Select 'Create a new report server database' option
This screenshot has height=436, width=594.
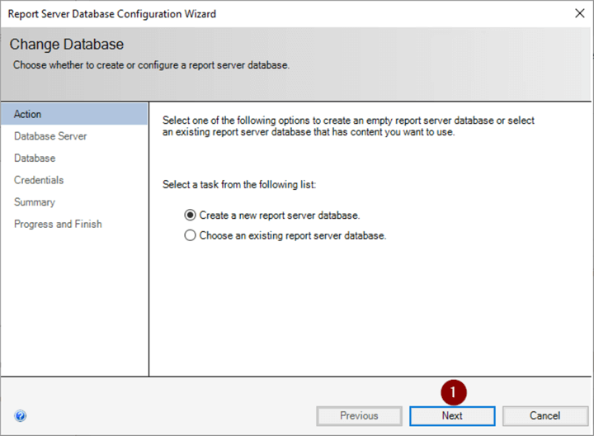191,215
